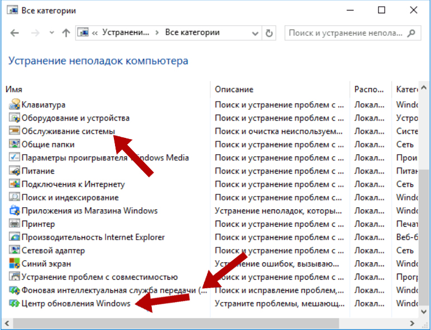Viewport: 431px width, 330px height.
Task: Click description 'Устранение неполадок, которы...'
Action: click(278, 211)
